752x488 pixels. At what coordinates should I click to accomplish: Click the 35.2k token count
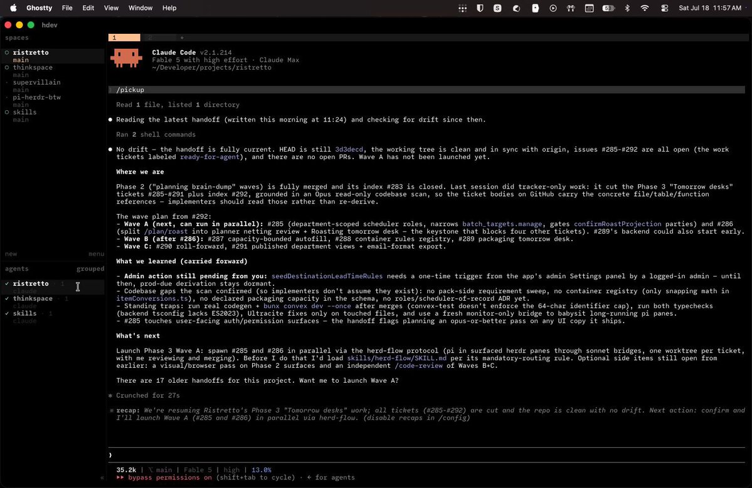(x=126, y=470)
